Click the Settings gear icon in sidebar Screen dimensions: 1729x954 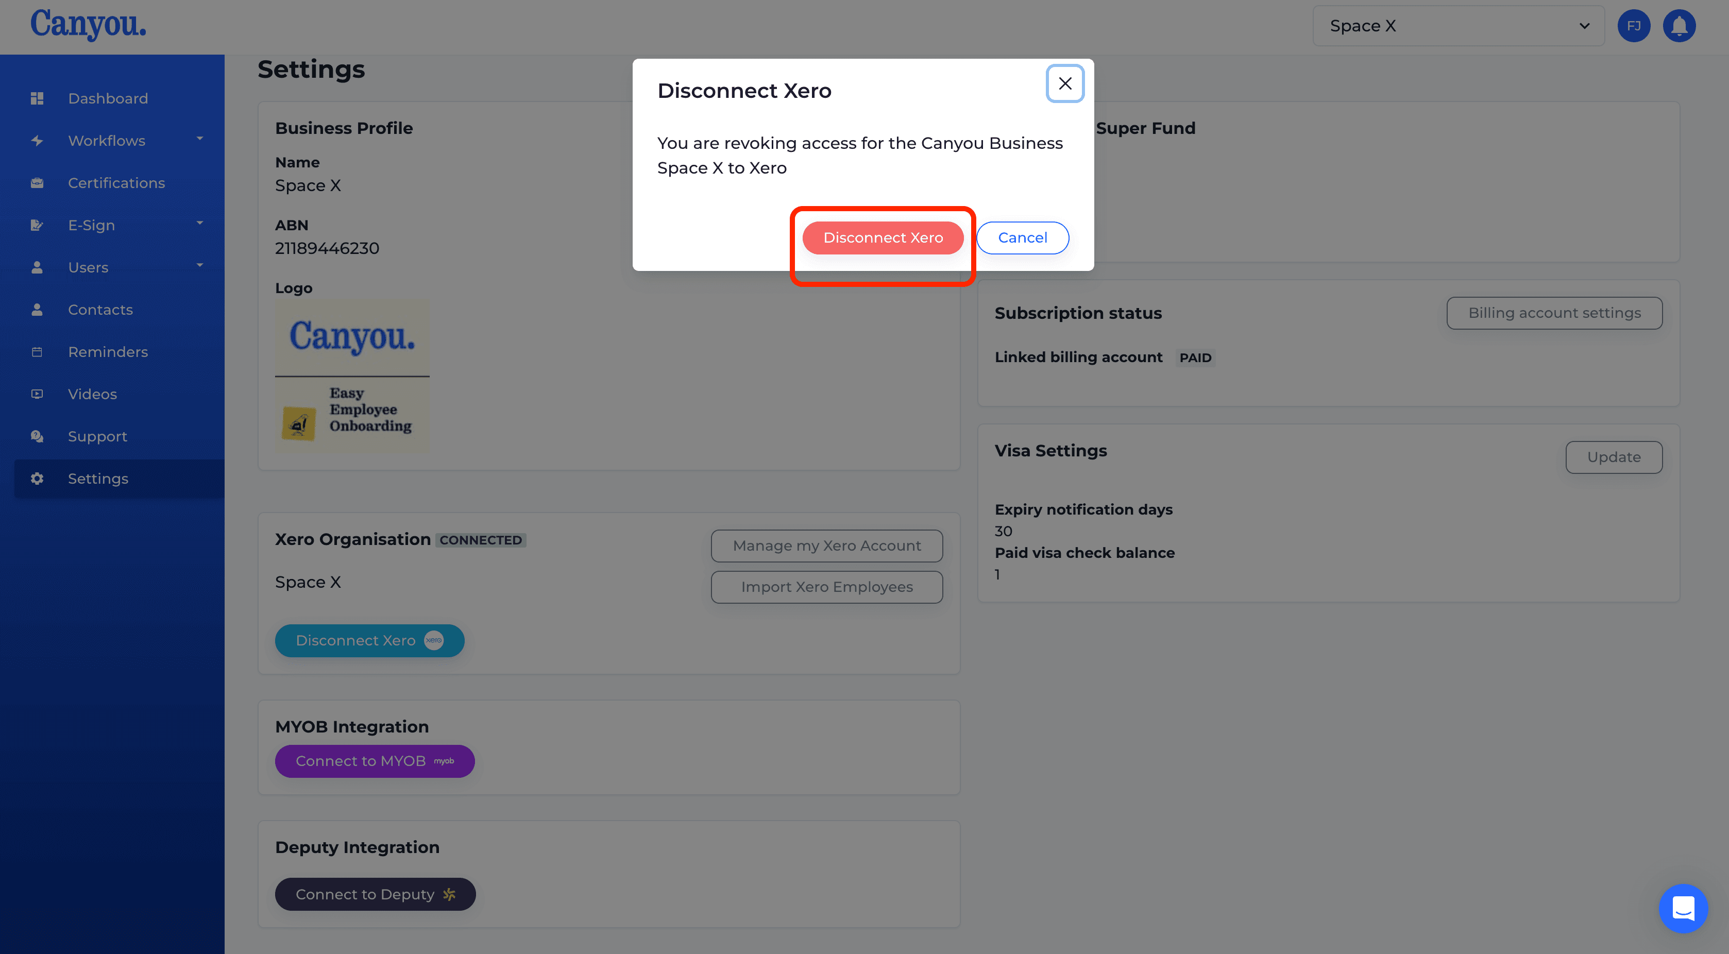click(x=35, y=478)
